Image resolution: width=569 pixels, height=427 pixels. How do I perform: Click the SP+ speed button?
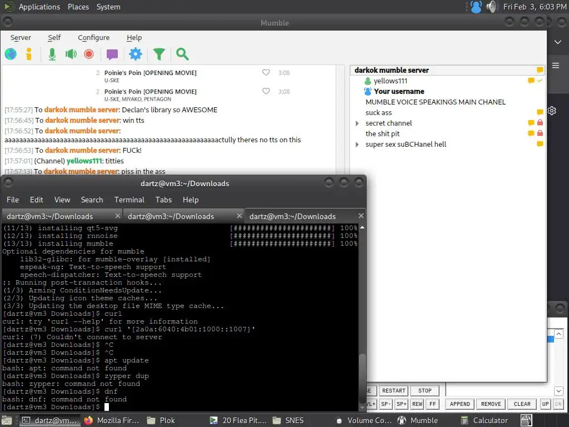tap(401, 404)
